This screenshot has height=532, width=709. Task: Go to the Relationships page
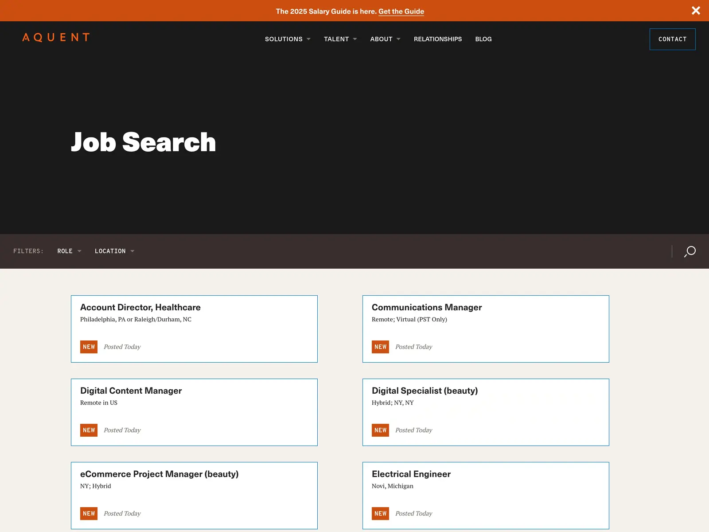pos(438,39)
